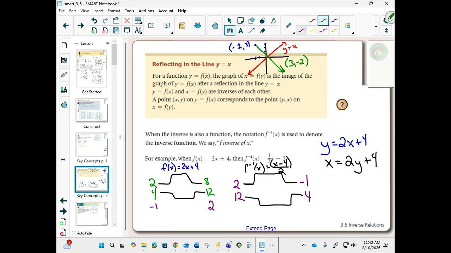451x253 pixels.
Task: Open the Measurement Tools icon
Action: pyautogui.click(x=138, y=31)
